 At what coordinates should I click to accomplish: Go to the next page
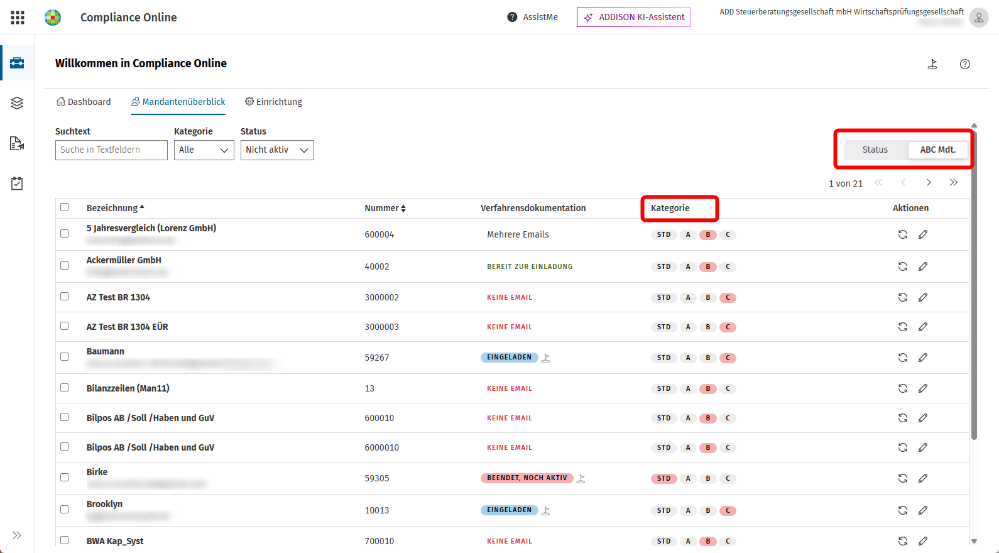click(x=929, y=183)
